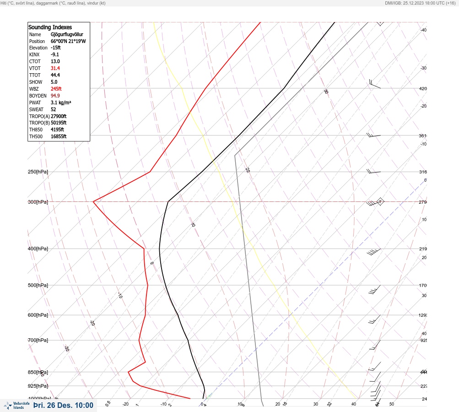Click the wind barb at 400 hPa level
The width and height of the screenshot is (459, 412).
coord(373,252)
